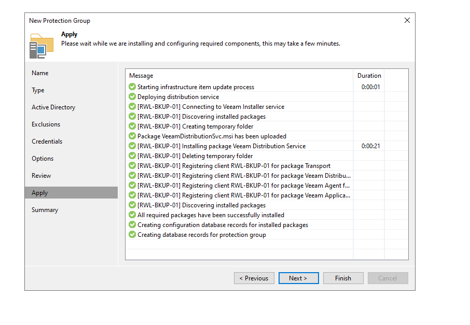Click the Duration column header

[369, 76]
